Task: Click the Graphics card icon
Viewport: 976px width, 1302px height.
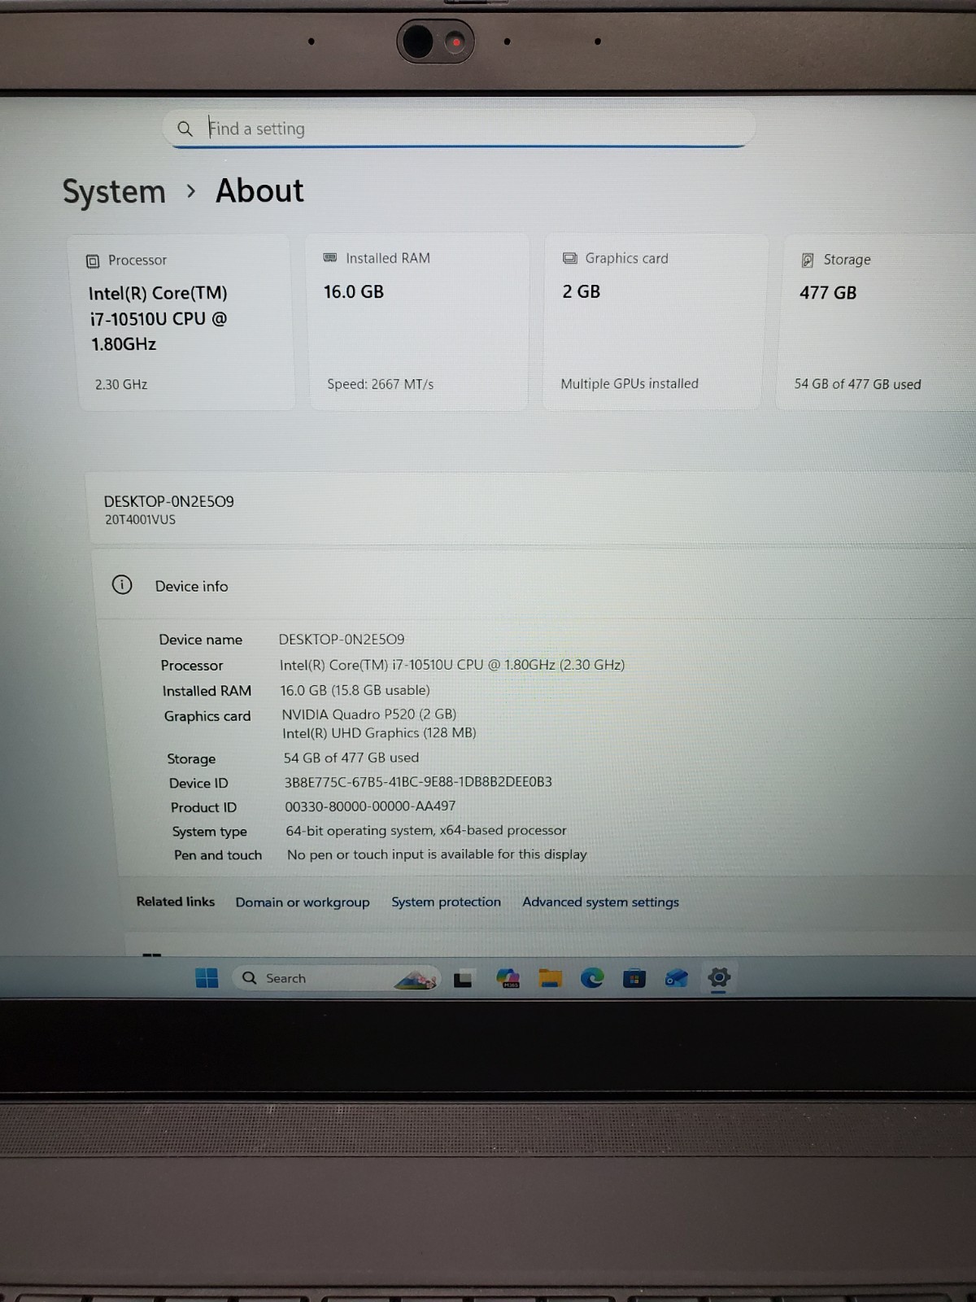Action: coord(570,258)
